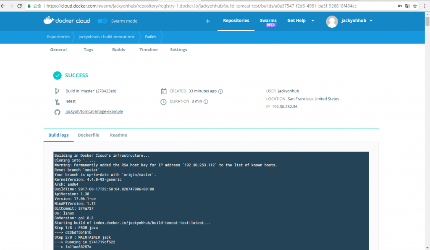Viewport: 430px width, 250px height.
Task: Open the Chrome three-dot menu
Action: click(425, 6)
